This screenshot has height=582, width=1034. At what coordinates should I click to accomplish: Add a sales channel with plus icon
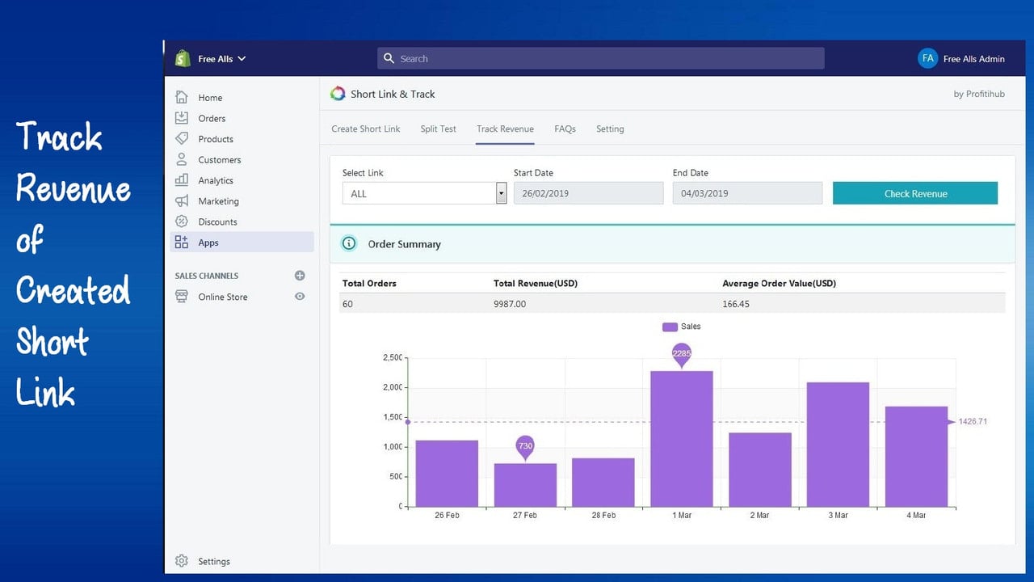point(300,276)
